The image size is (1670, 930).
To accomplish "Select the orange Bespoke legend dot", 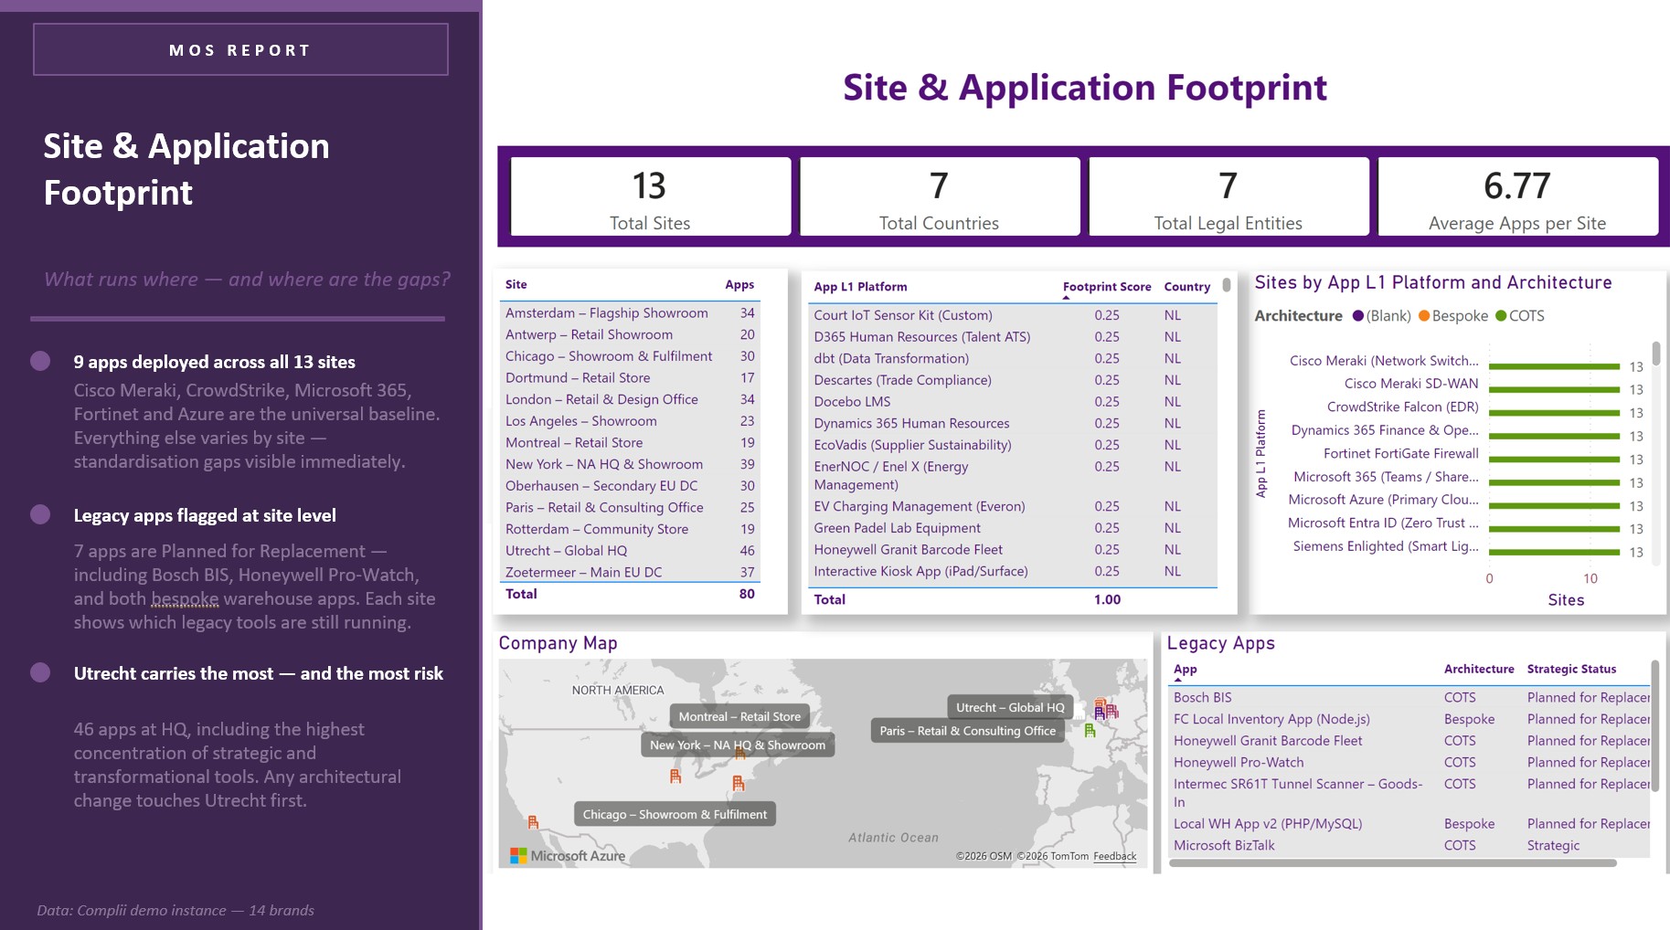I will point(1424,316).
